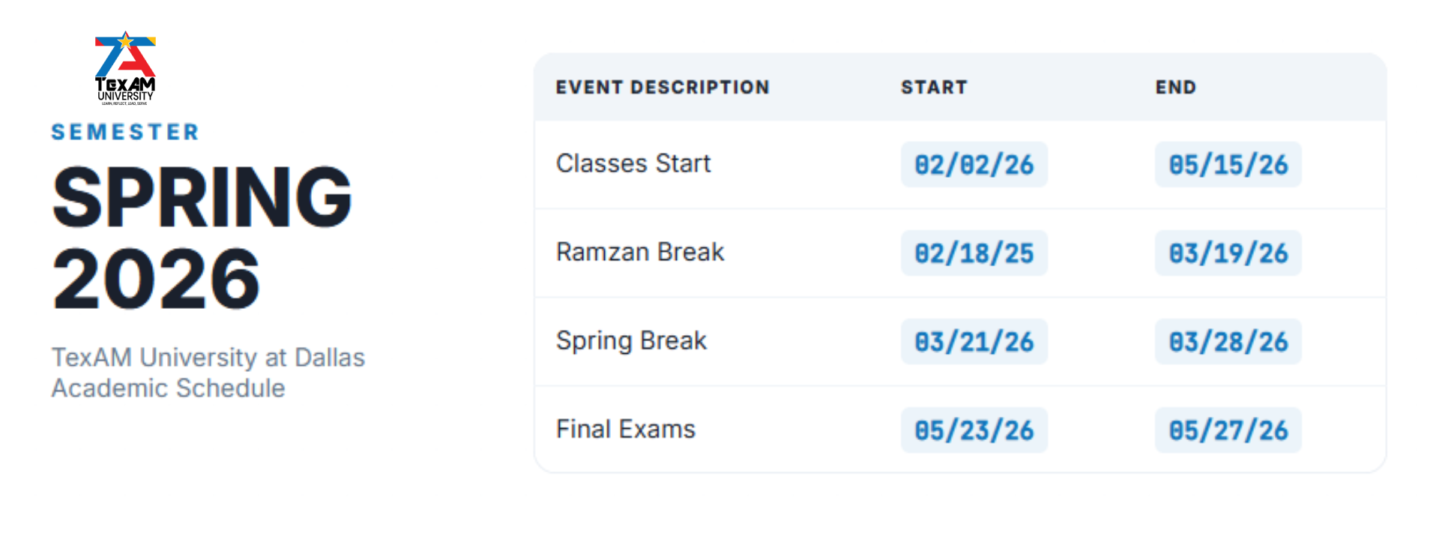
Task: Select the Spring Break row label
Action: pyautogui.click(x=631, y=341)
